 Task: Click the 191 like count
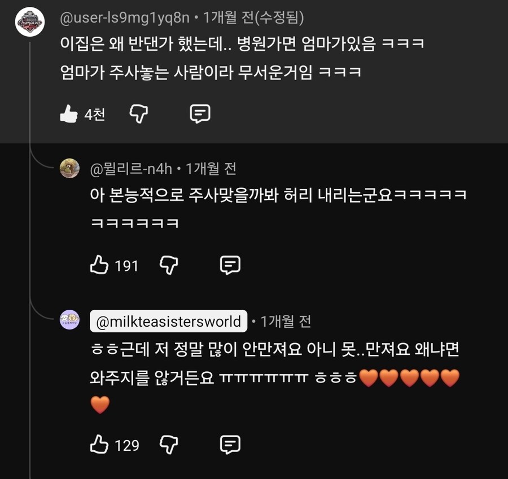(x=126, y=265)
